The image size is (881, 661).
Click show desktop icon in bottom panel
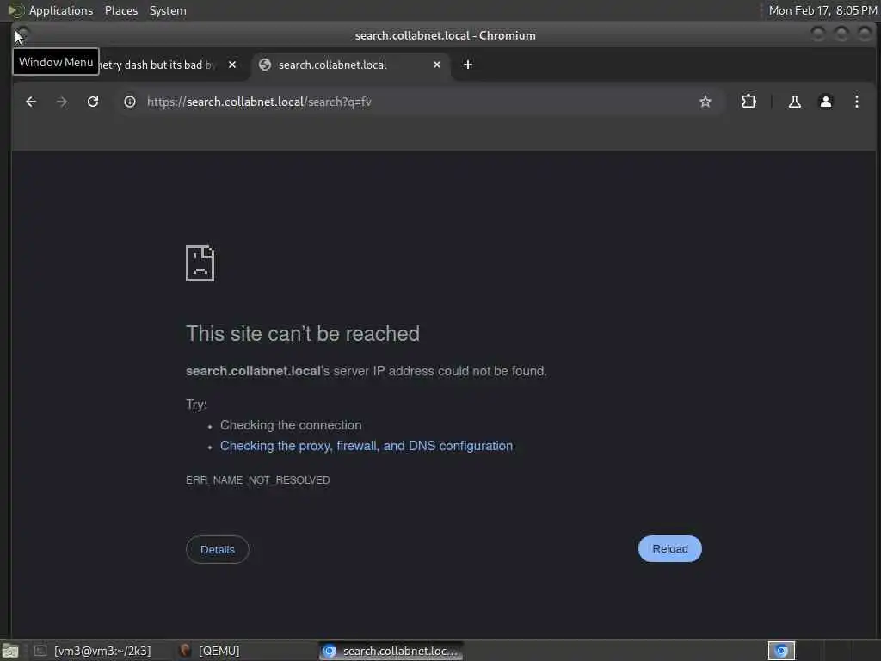pyautogui.click(x=10, y=651)
